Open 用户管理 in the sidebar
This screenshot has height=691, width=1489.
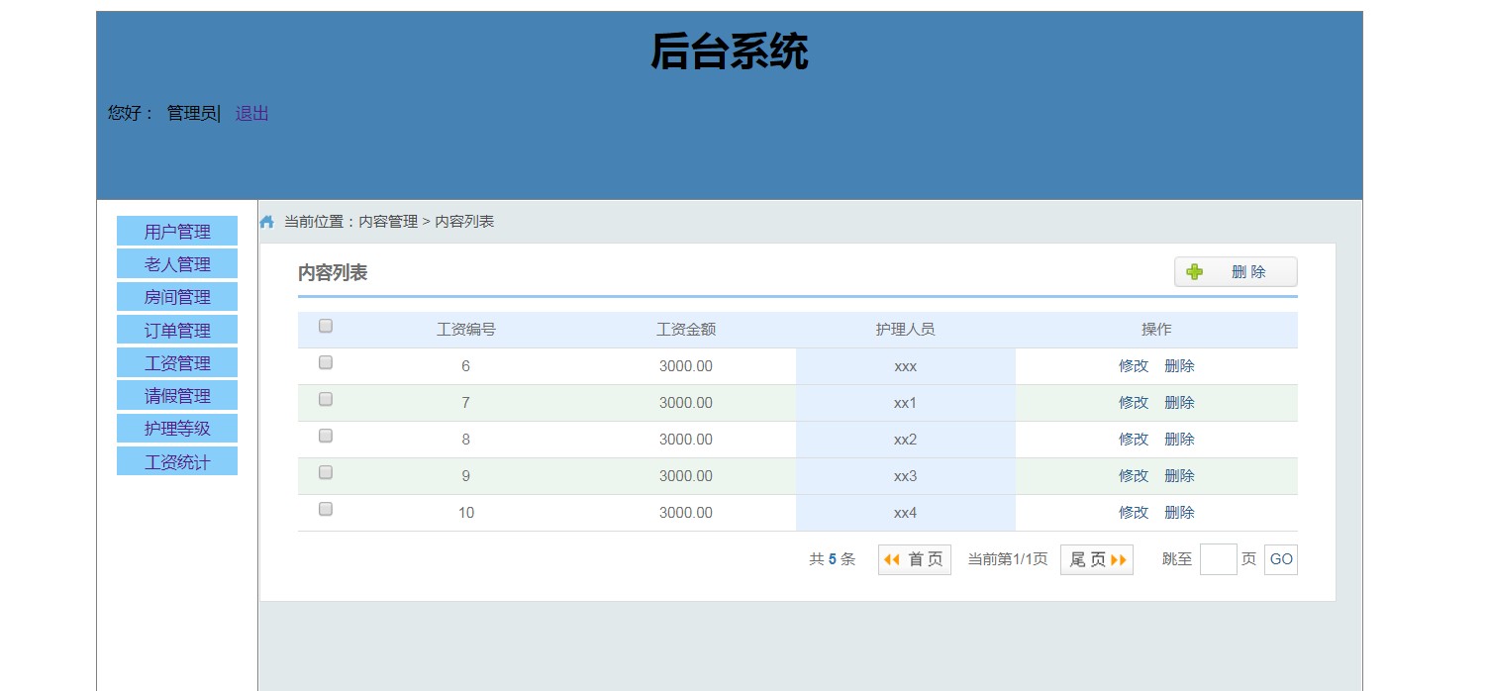177,232
